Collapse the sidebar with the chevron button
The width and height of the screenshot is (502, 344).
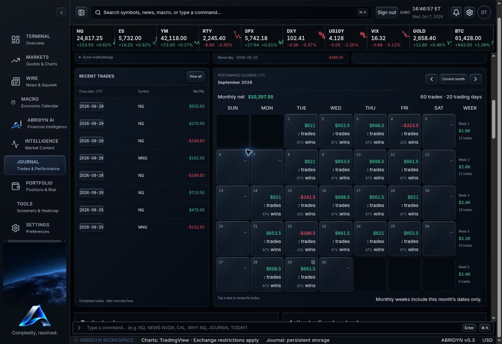pos(61,12)
